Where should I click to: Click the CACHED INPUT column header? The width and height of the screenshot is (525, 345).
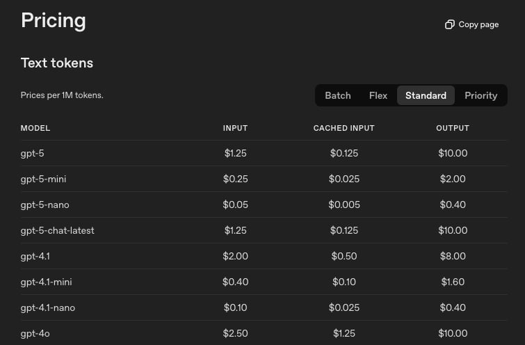(x=344, y=128)
